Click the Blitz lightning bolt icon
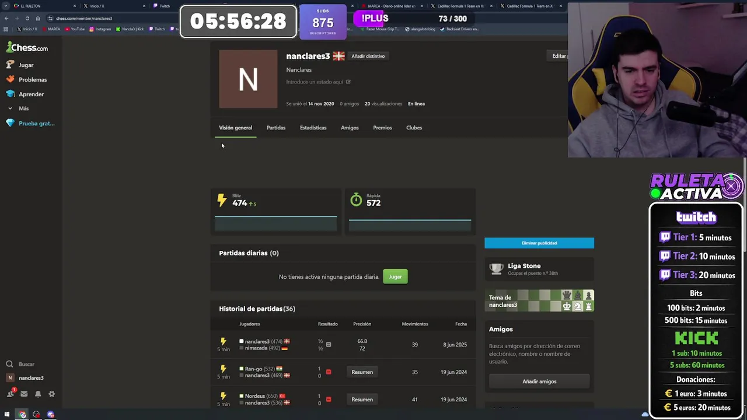Image resolution: width=747 pixels, height=420 pixels. pyautogui.click(x=222, y=201)
